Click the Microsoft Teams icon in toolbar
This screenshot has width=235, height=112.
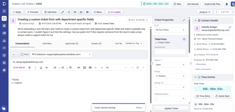point(88,12)
